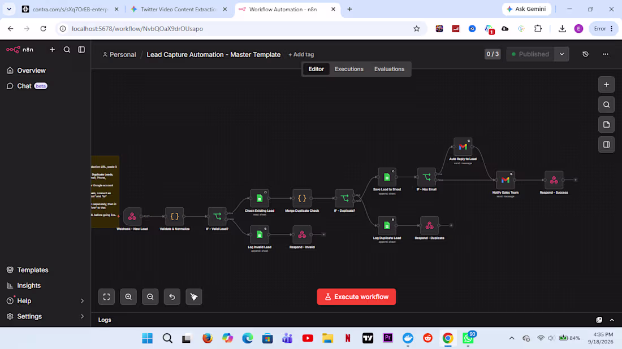Select the Save Lead to Sheet node
Screen dimensions: 622x349
(x=387, y=177)
